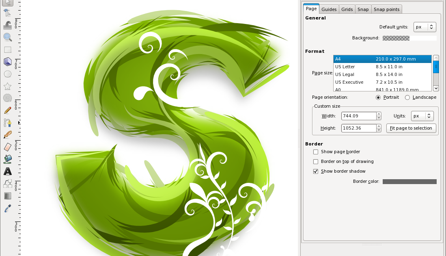Select the Star polygon tool
The height and width of the screenshot is (256, 446).
click(7, 86)
